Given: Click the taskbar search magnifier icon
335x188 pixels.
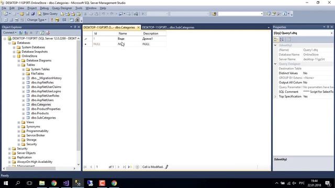Looking at the screenshot, I should 18,183.
